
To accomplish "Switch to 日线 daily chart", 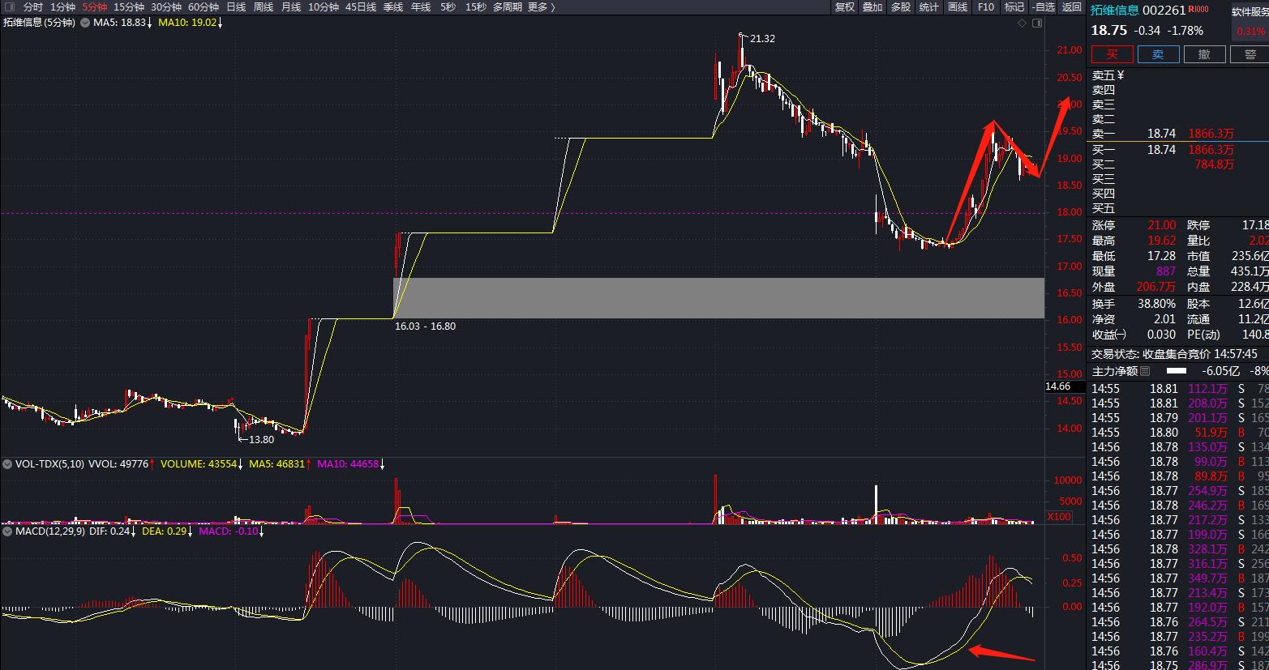I will click(236, 6).
